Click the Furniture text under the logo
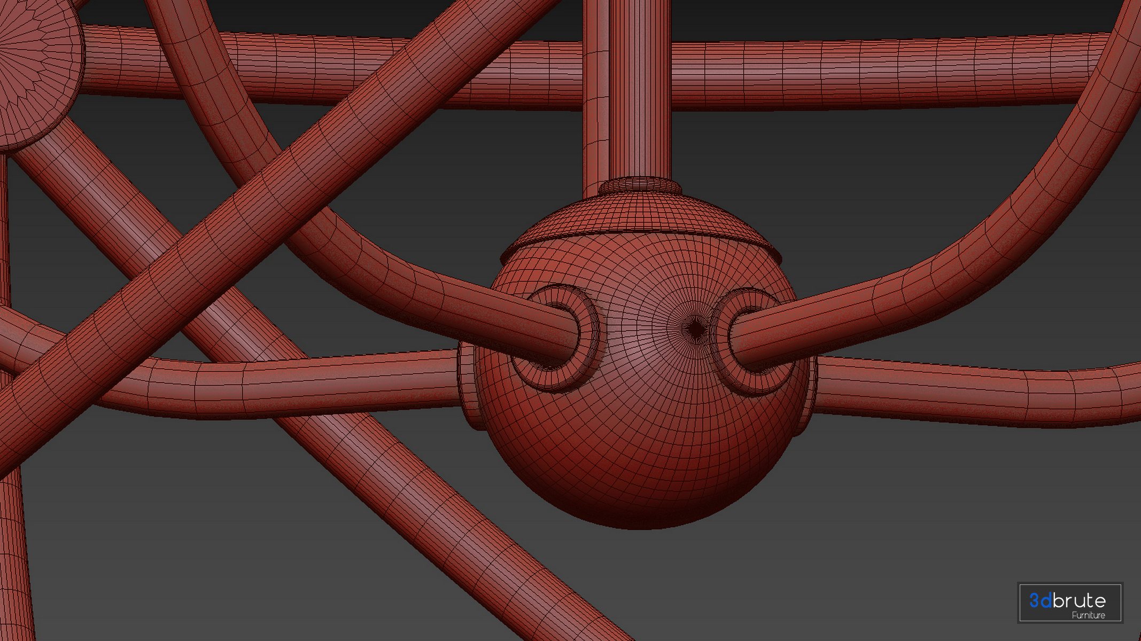This screenshot has height=641, width=1141. [1088, 615]
